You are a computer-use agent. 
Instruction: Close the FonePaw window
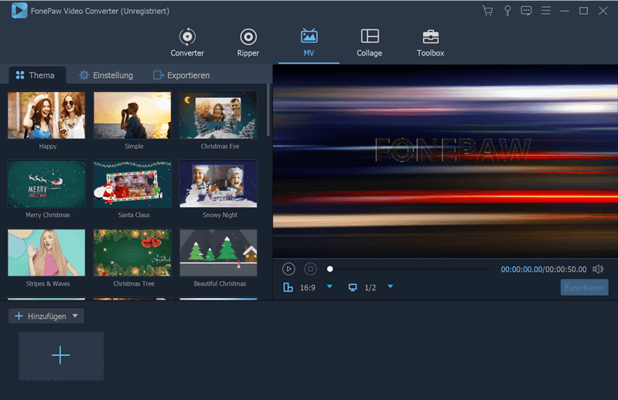coord(603,11)
